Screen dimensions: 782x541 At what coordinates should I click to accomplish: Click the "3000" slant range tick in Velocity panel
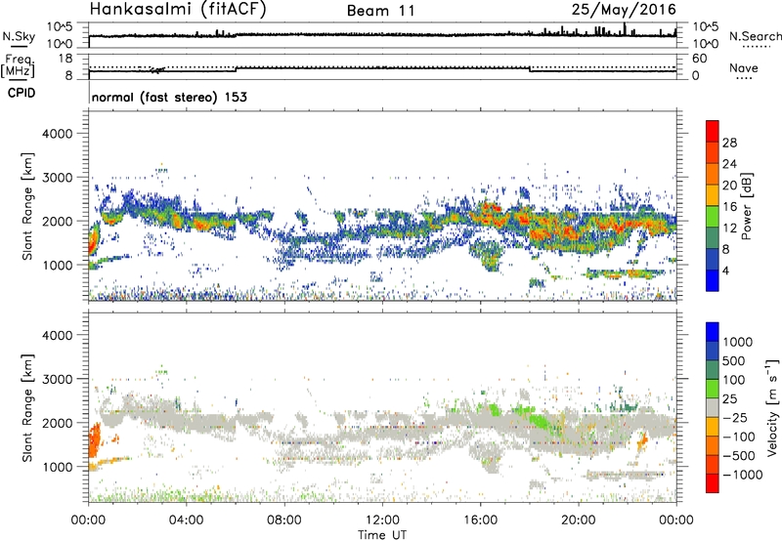57,379
